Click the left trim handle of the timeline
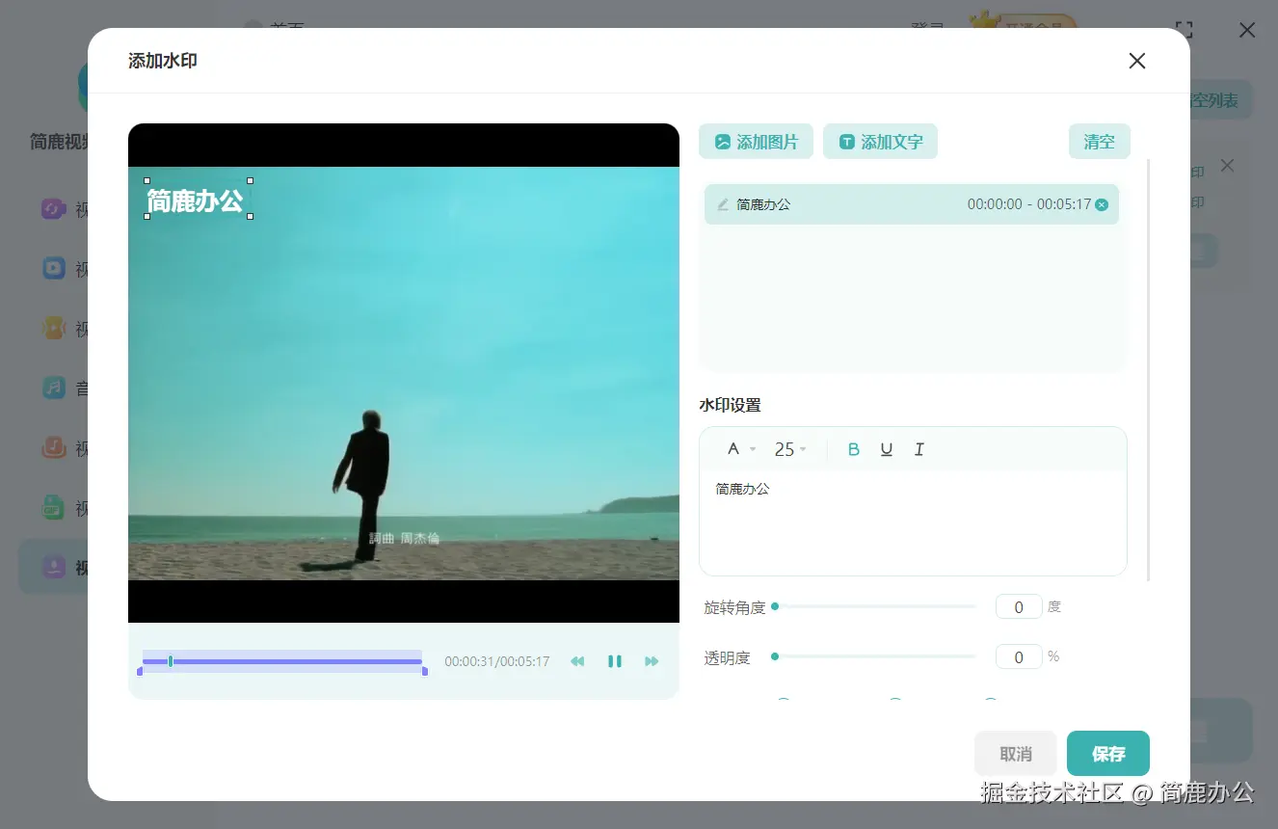Screen dimensions: 1278x829 pyautogui.click(x=140, y=671)
